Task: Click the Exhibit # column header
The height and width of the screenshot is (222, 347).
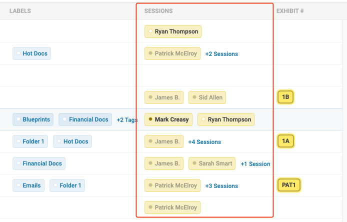Action: pos(290,11)
